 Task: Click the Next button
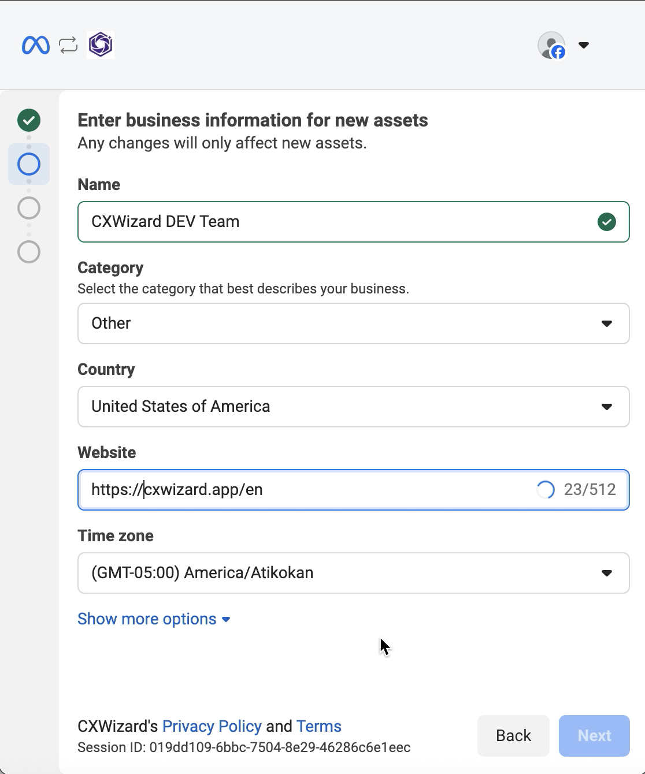pos(594,736)
